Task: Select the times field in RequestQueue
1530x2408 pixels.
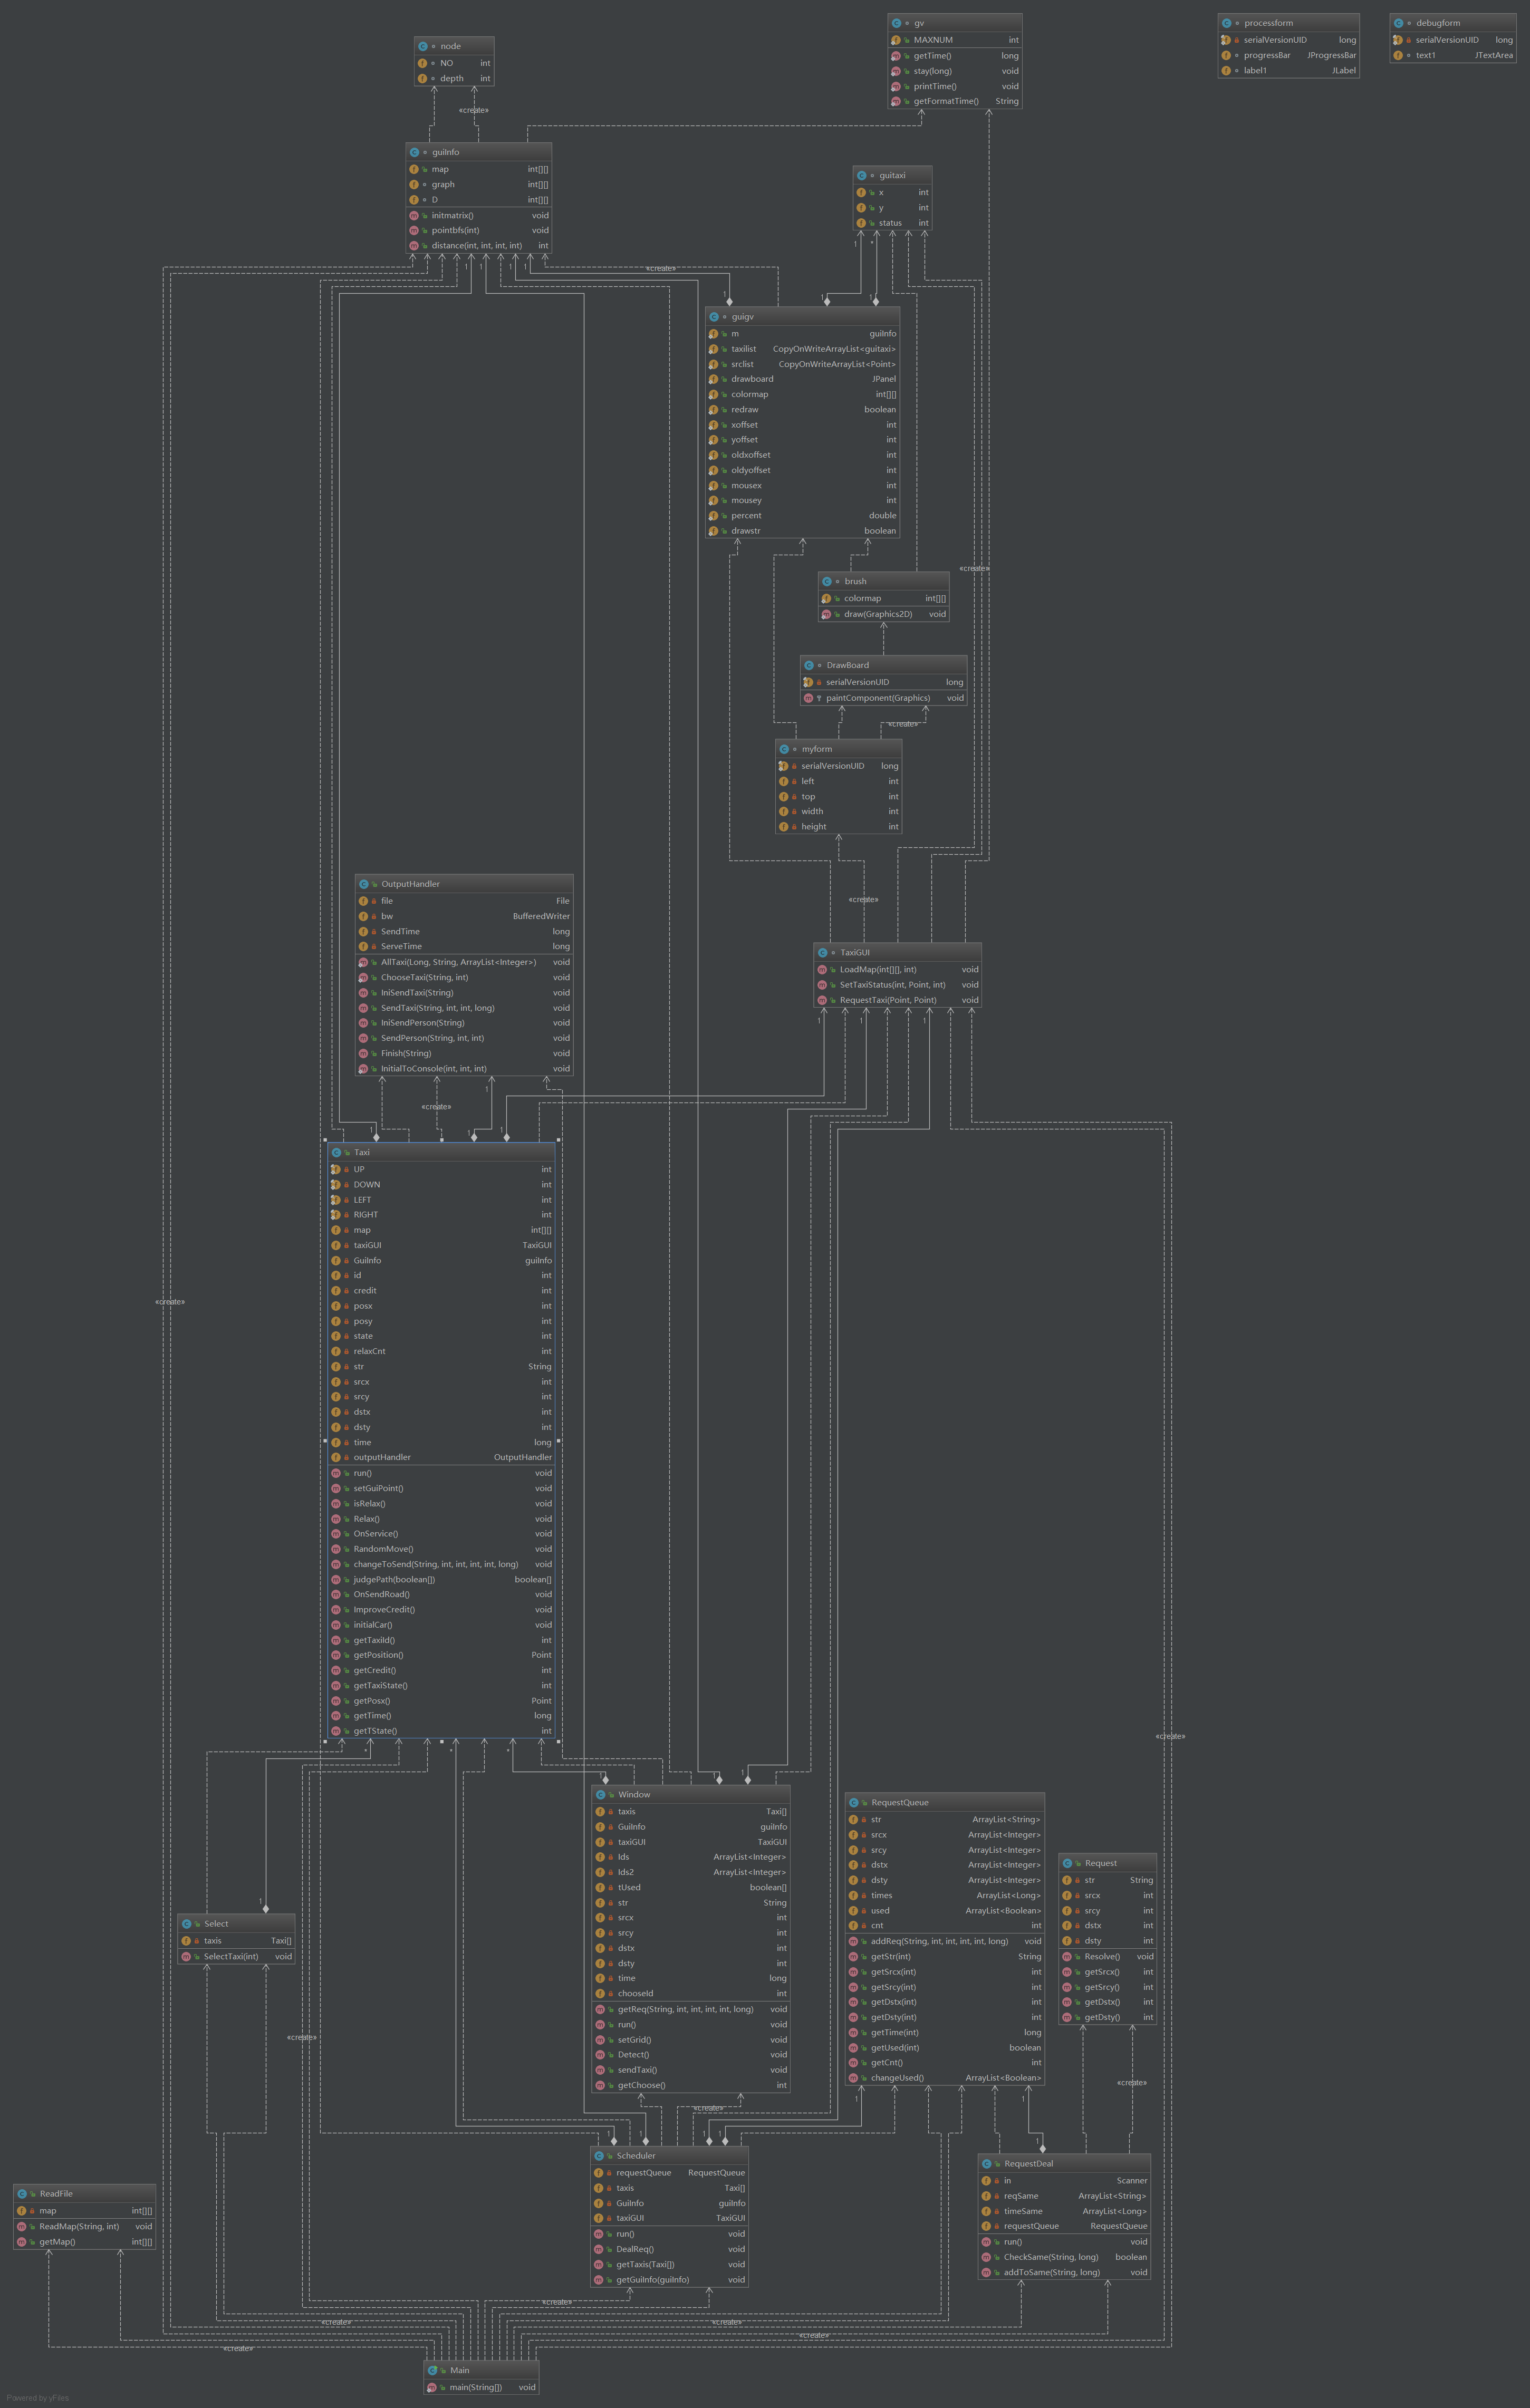Action: [x=945, y=1895]
